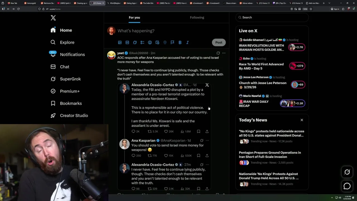The width and height of the screenshot is (357, 201).
Task: Click the reply count 250 on Ana Kasparian's reply
Action: click(136, 155)
